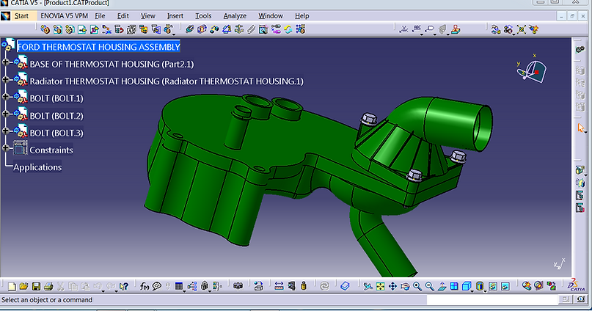
Task: Expand the Radiator THERMOSTAT HOUSING node
Action: (x=5, y=79)
